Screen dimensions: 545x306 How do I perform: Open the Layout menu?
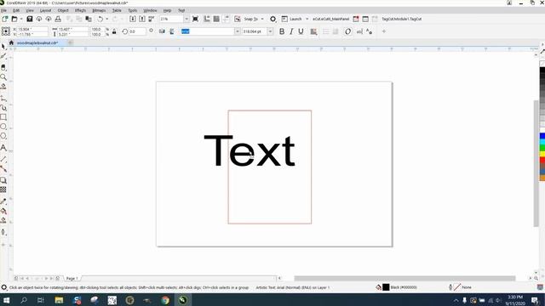pyautogui.click(x=45, y=10)
